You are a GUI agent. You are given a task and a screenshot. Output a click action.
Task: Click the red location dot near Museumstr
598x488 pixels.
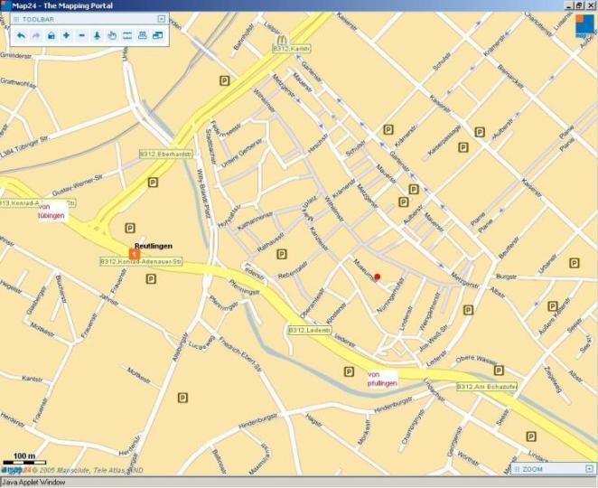(378, 277)
